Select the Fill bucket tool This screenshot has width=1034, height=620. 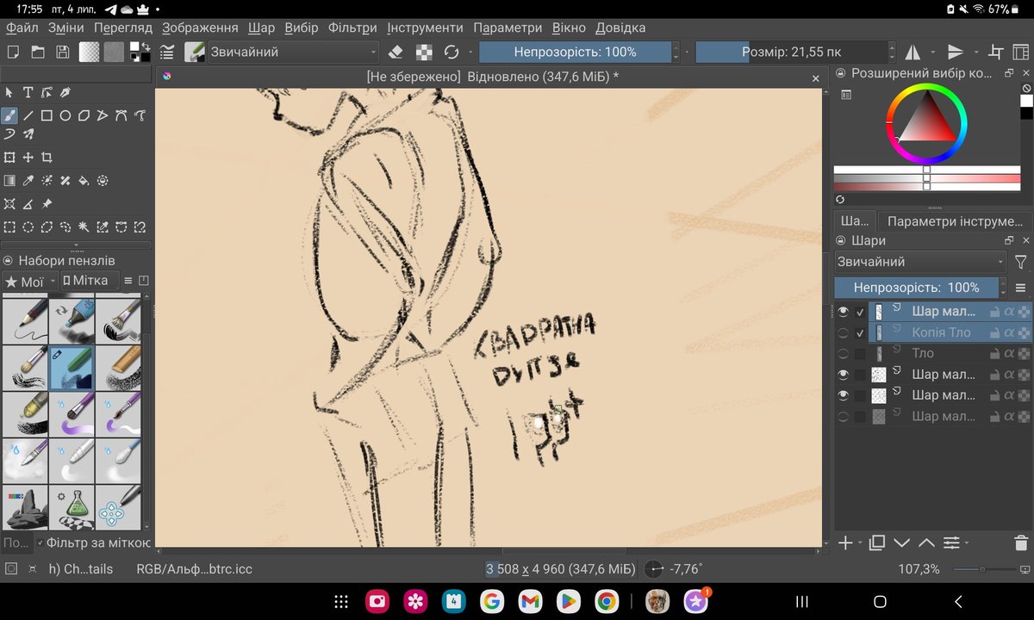tap(84, 181)
